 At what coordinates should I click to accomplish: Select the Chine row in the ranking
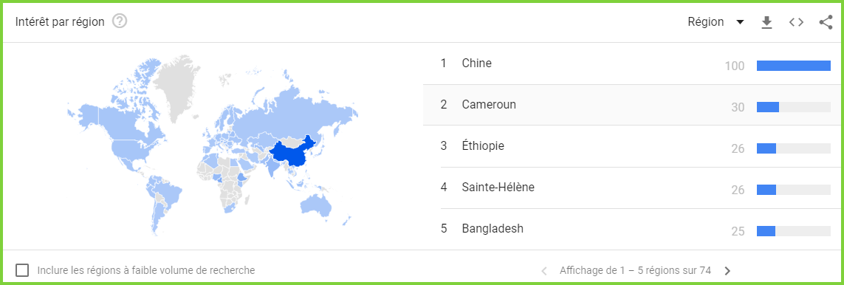point(633,63)
